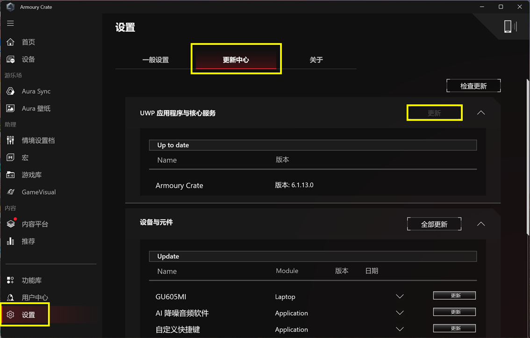Open 内容平台 content platform icon
This screenshot has width=530, height=338.
(11, 224)
